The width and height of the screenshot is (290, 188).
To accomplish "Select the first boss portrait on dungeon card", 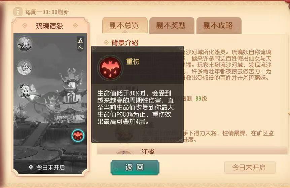I will pyautogui.click(x=25, y=44).
